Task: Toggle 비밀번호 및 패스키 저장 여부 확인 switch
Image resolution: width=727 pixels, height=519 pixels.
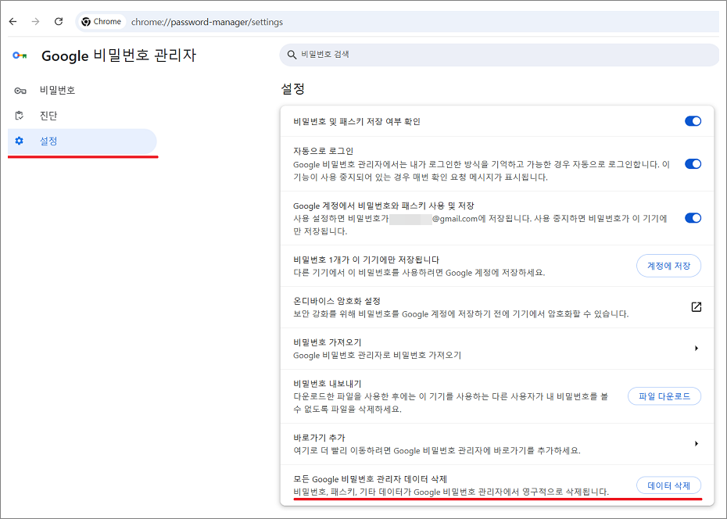Action: [693, 121]
